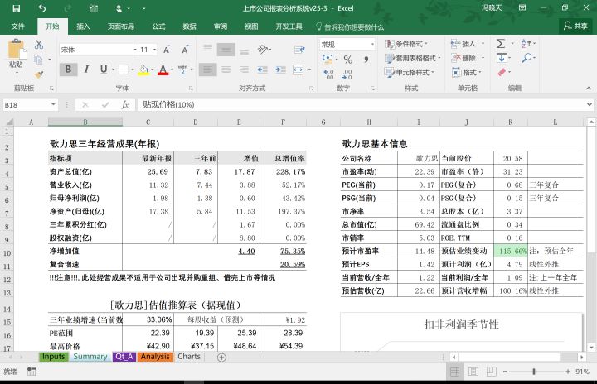Screen dimensions: 597x384
Task: Switch to the Insert ribbon tab
Action: point(83,26)
